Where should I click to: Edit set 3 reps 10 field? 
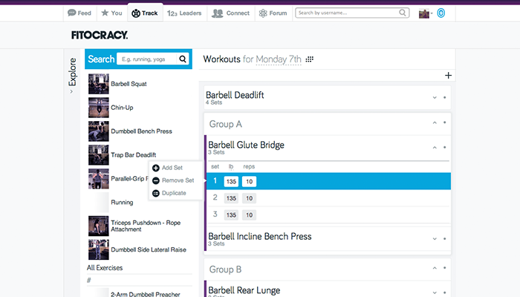[249, 215]
